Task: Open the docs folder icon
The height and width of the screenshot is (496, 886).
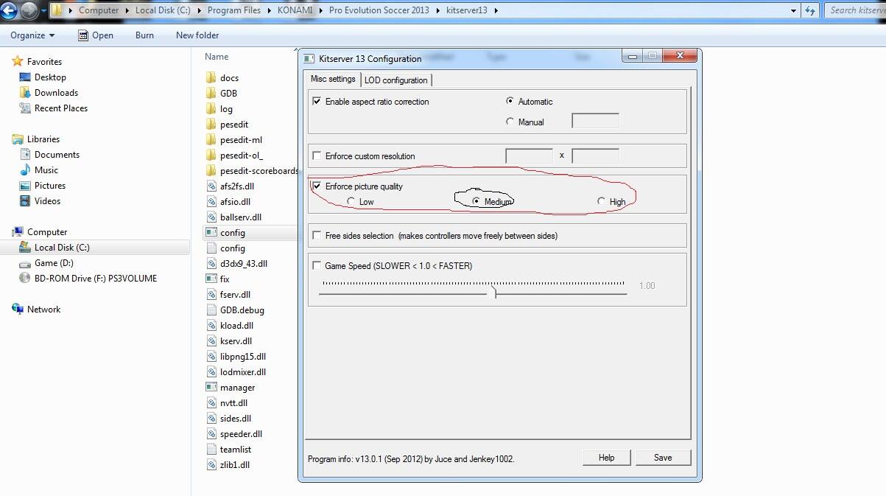Action: [211, 77]
